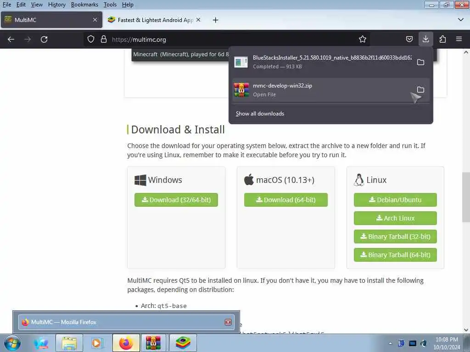Viewport: 470px width, 352px height.
Task: Open the WinRAR taskbar icon
Action: (x=153, y=343)
